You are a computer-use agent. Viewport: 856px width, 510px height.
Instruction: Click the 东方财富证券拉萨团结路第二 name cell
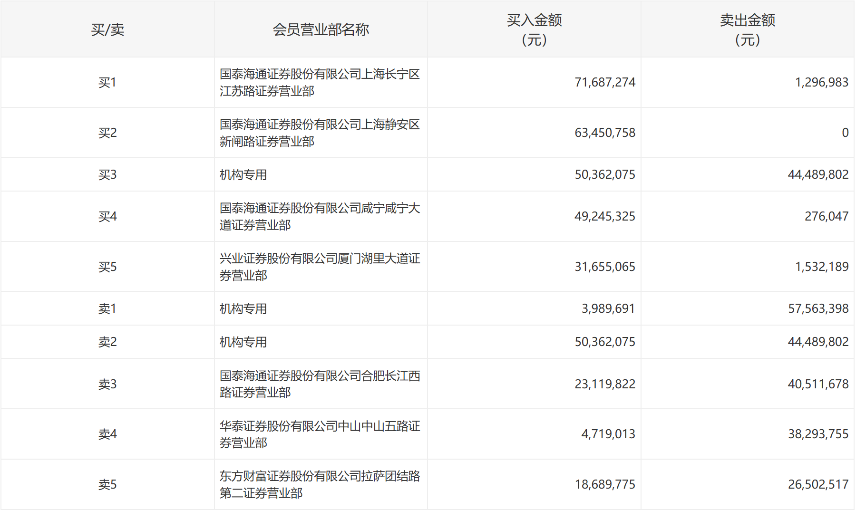pos(320,484)
